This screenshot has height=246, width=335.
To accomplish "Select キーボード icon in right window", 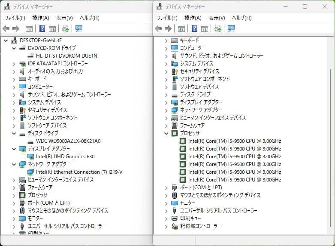I will [x=175, y=40].
